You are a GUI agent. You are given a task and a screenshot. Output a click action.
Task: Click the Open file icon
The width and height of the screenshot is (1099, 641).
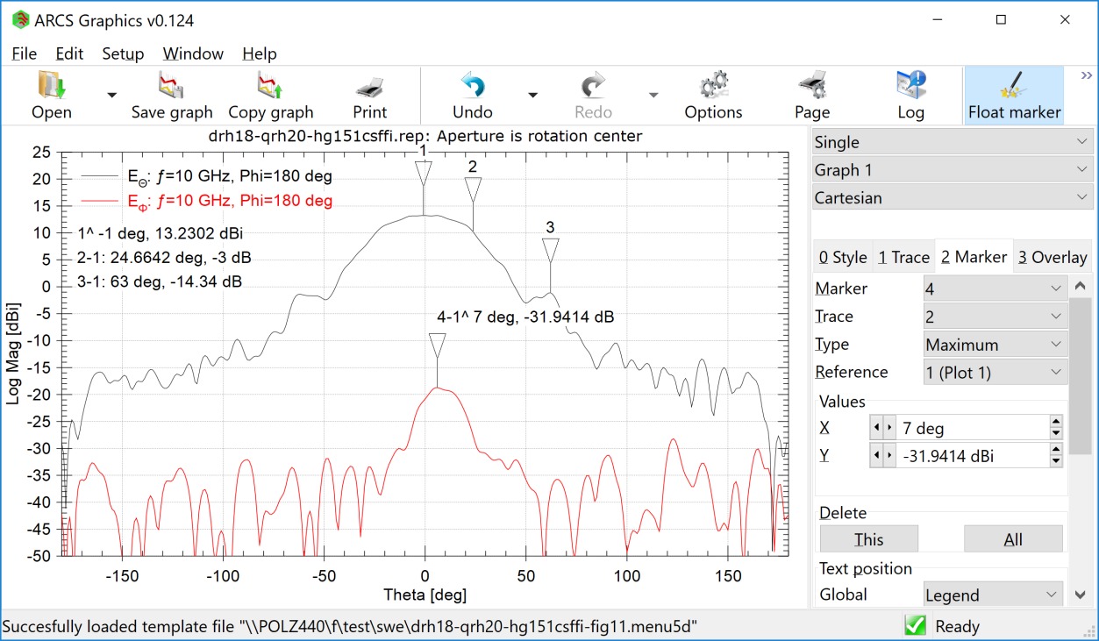coord(52,87)
